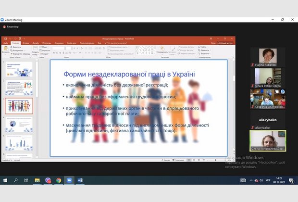This screenshot has height=202, width=298.
Task: Open Zoom app from the taskbar
Action: point(69,180)
